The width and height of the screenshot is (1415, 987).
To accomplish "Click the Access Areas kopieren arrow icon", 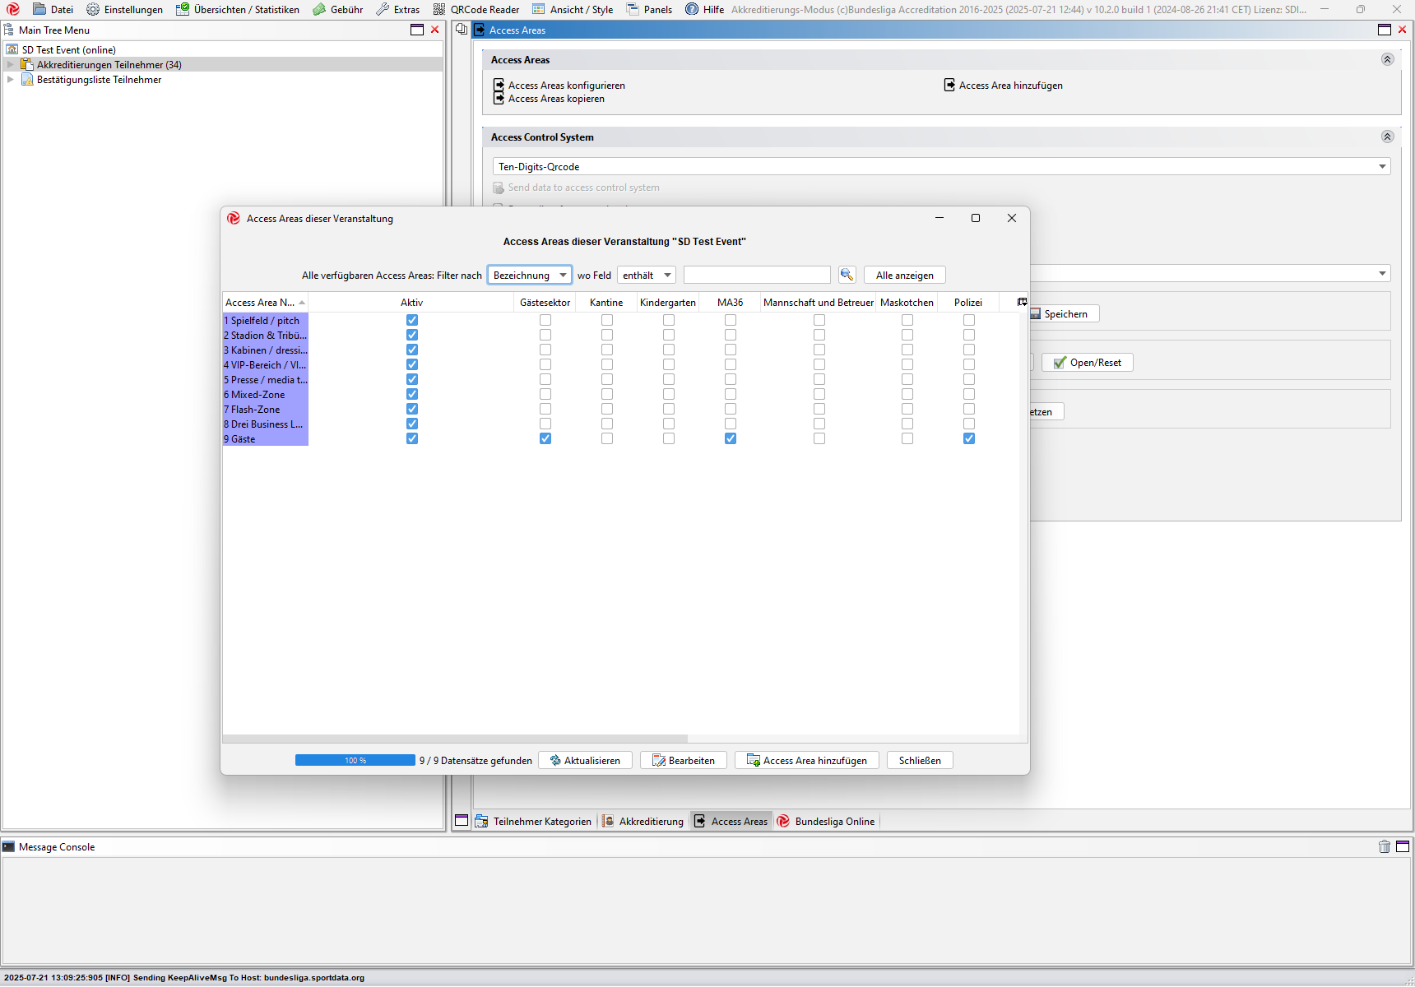I will click(x=499, y=98).
